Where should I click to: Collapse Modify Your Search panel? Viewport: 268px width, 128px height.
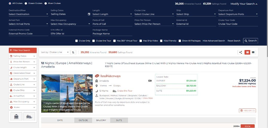pyautogui.click(x=244, y=4)
